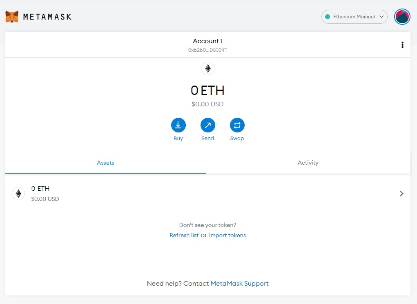Screen dimensions: 417x304
Task: Click the Account 1 name to rename
Action: pyautogui.click(x=207, y=41)
